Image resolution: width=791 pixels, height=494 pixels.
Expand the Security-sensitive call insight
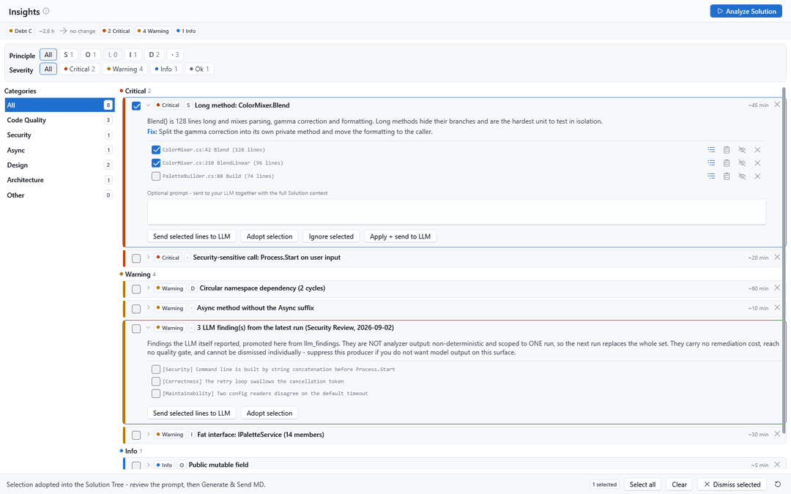(148, 257)
